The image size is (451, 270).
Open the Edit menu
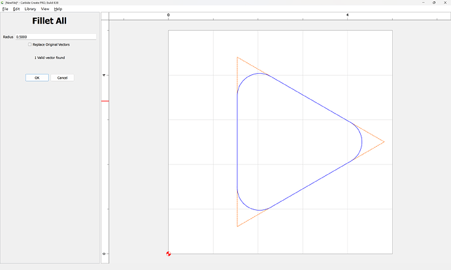point(16,9)
